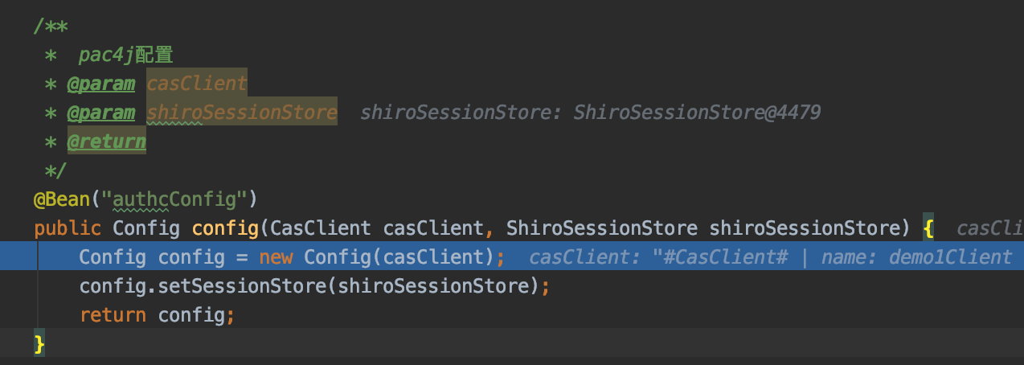1024x365 pixels.
Task: Click shiroSessionStore in the Javadoc comment
Action: tap(241, 113)
